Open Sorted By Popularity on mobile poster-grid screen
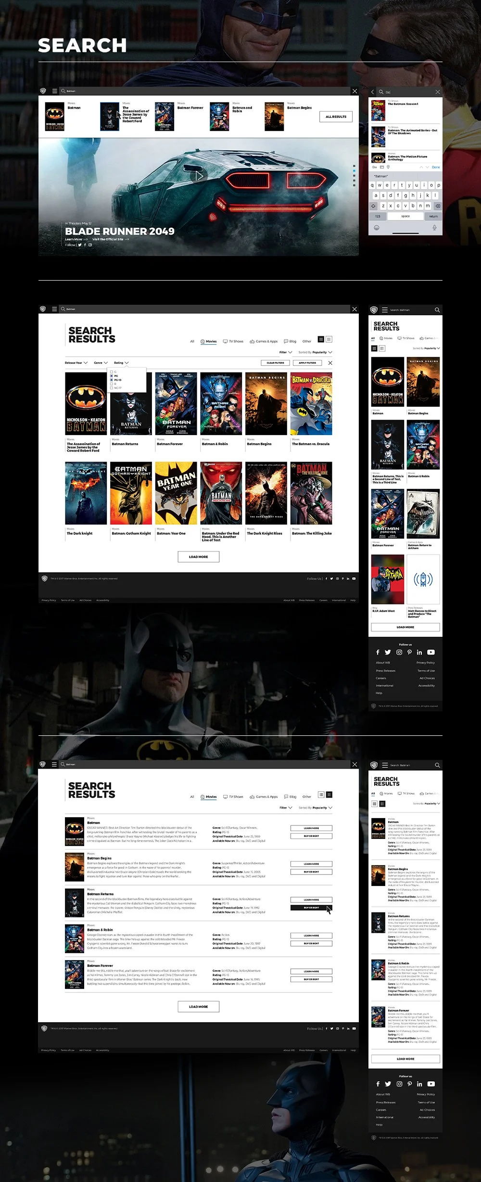 pyautogui.click(x=426, y=348)
